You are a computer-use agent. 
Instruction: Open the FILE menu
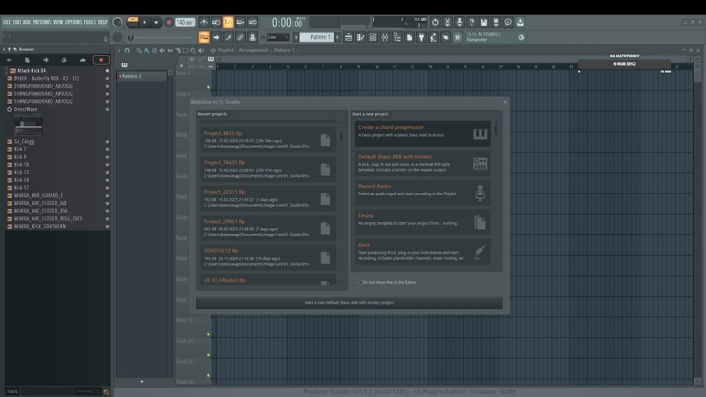[7, 22]
